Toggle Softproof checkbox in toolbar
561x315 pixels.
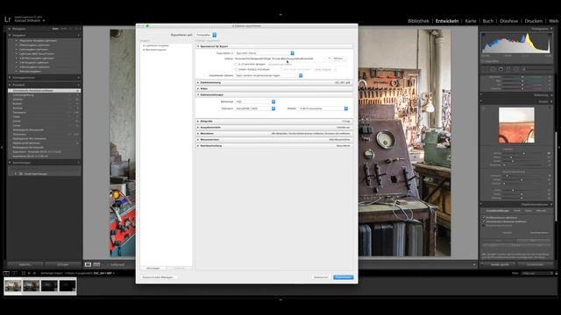pos(109,264)
